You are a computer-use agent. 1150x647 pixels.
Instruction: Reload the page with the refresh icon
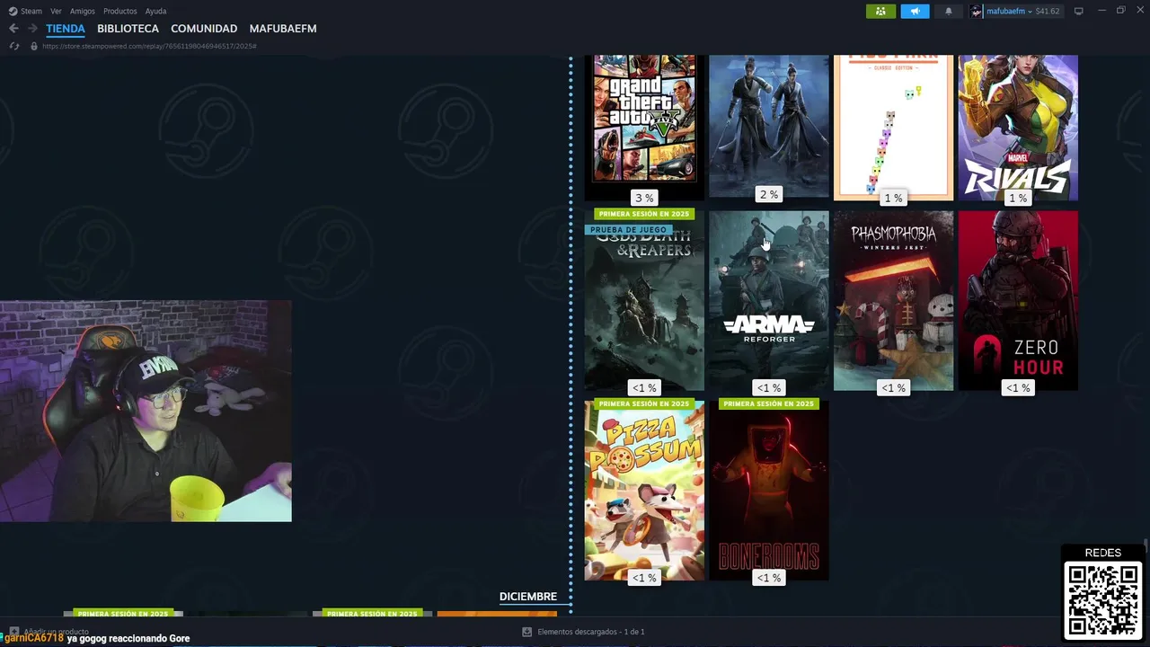click(x=13, y=46)
